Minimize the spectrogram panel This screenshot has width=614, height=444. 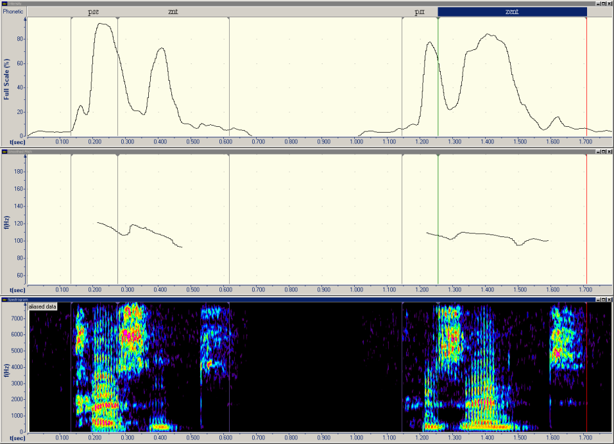[597, 299]
